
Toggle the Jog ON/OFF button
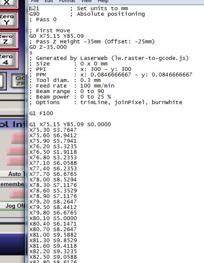12,206
